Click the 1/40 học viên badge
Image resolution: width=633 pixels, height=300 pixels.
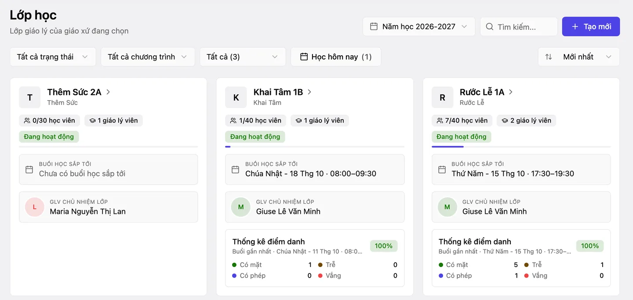tap(256, 120)
